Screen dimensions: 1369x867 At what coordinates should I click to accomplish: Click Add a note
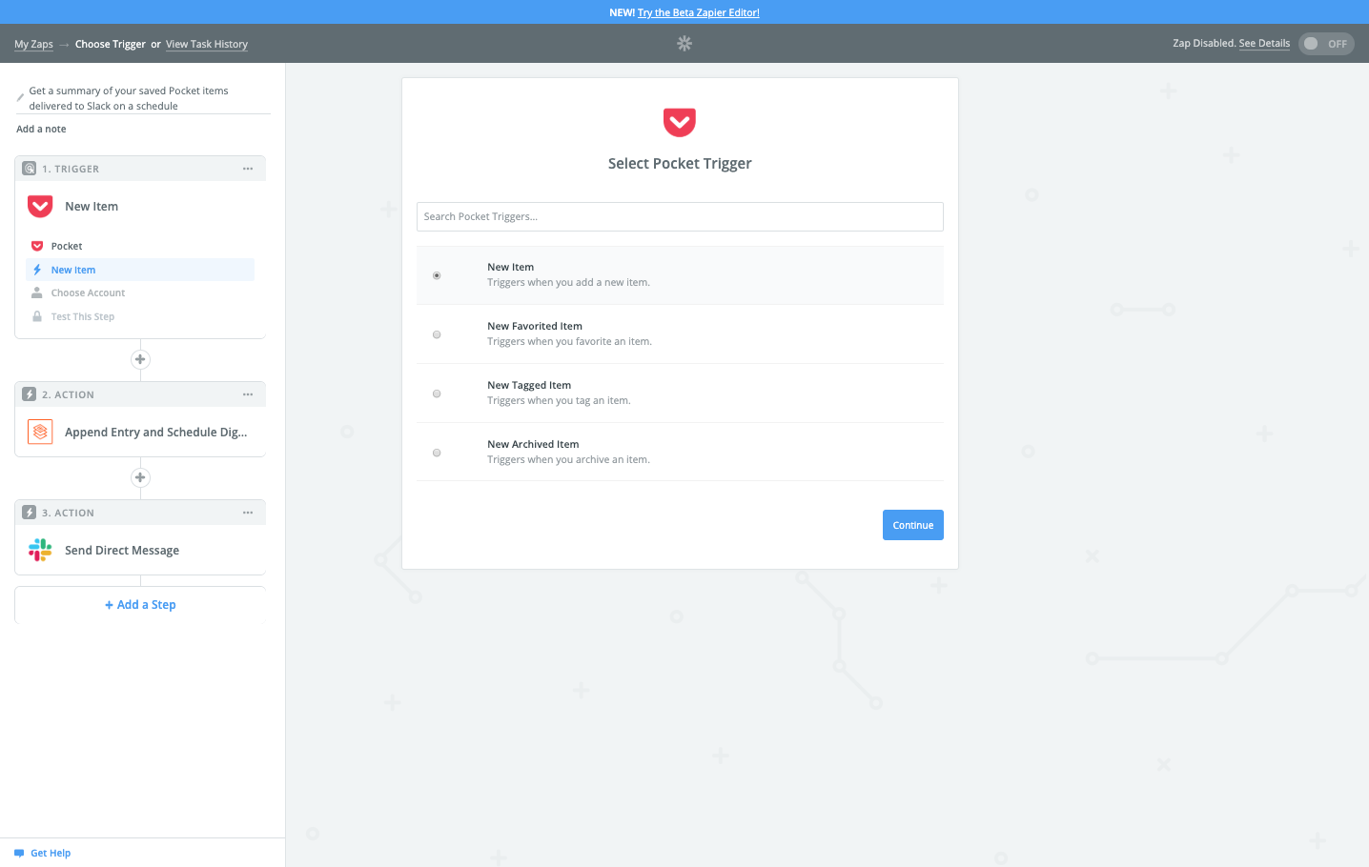(41, 129)
